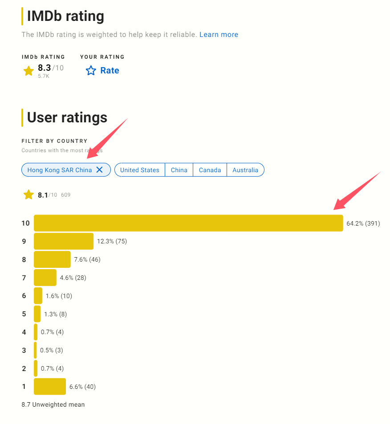The height and width of the screenshot is (424, 390).
Task: Click the 5-star rating bar
Action: [37, 314]
